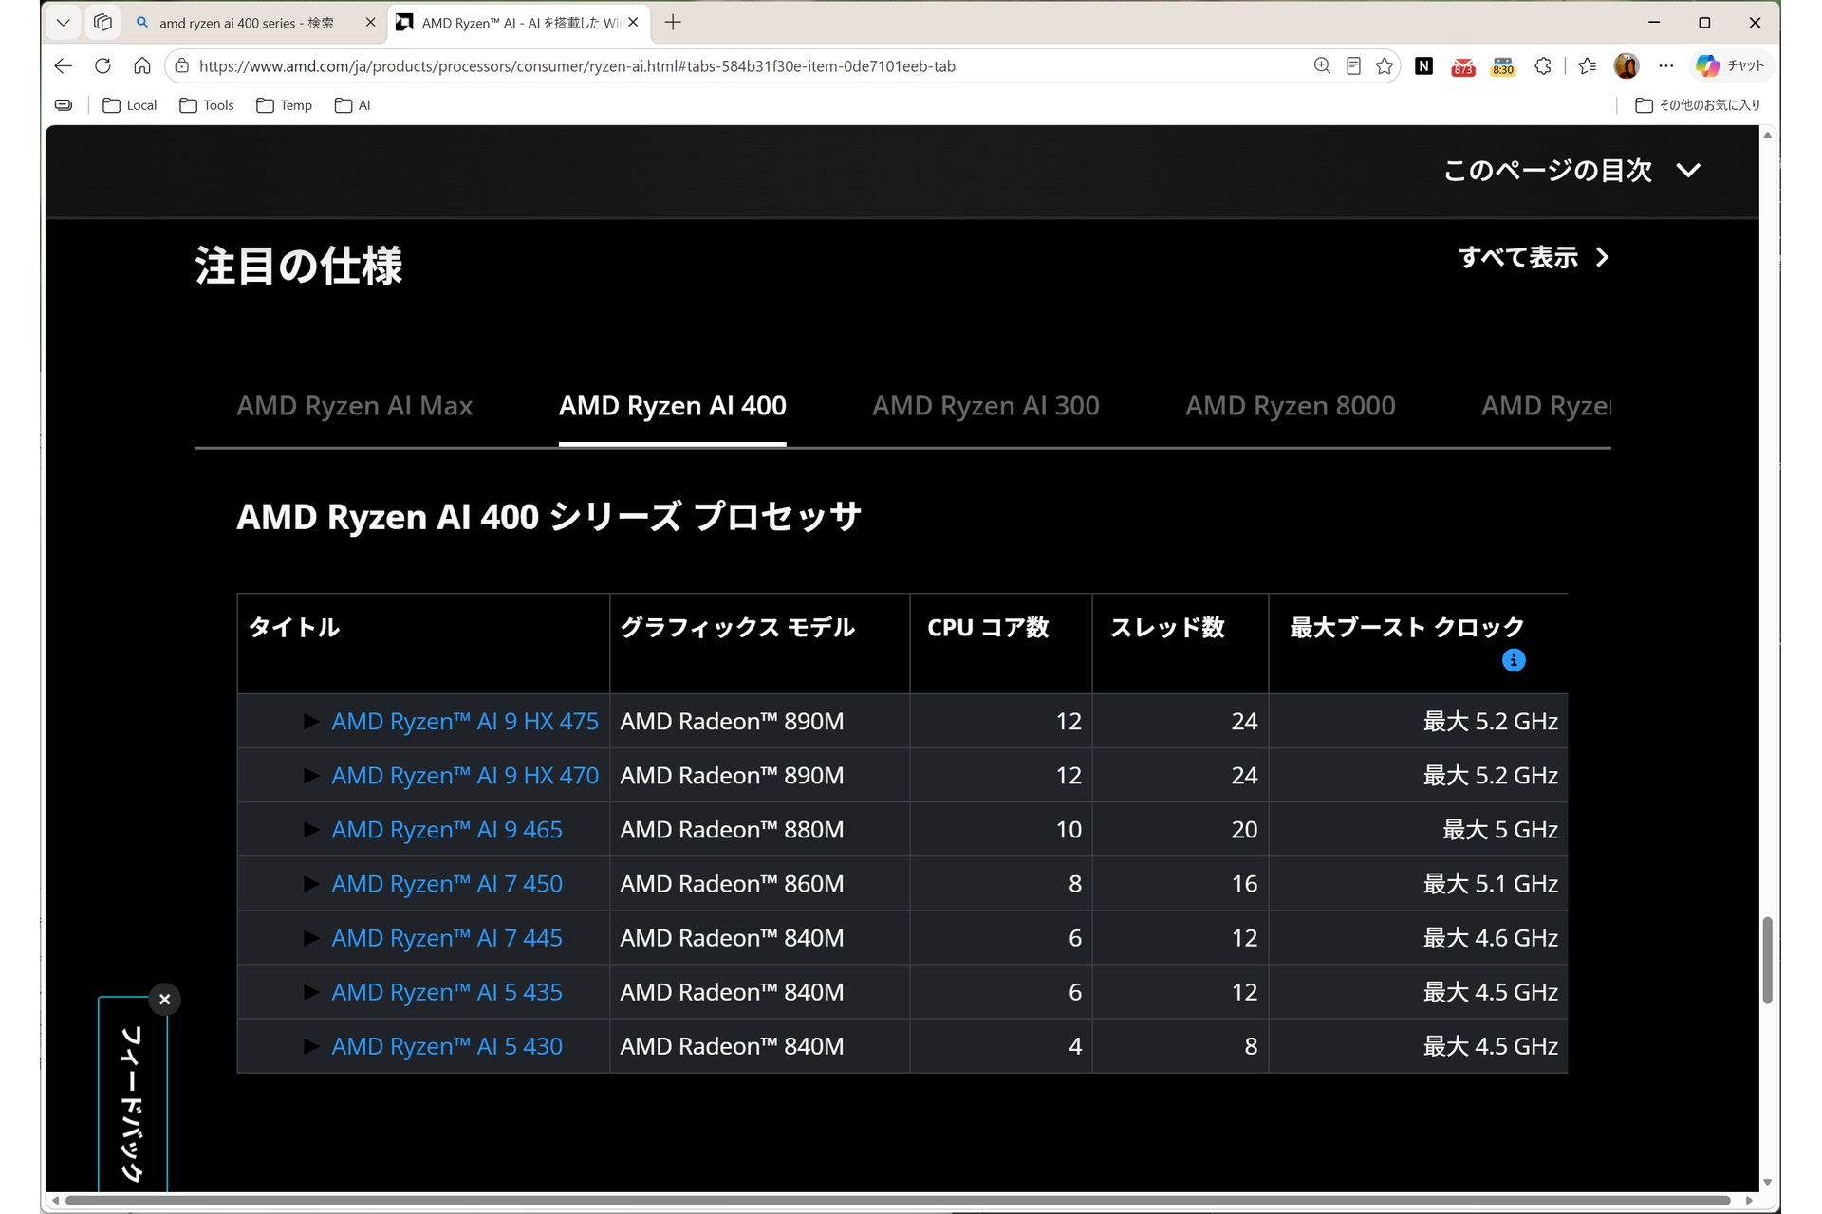The height and width of the screenshot is (1214, 1822).
Task: Open the red 873 badge extension
Action: click(1463, 66)
